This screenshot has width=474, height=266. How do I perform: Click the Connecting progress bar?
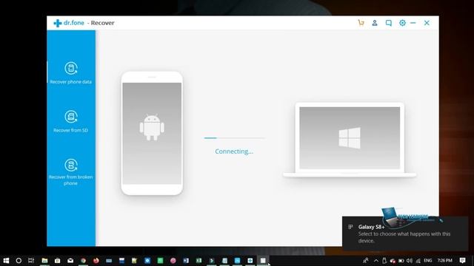[235, 138]
